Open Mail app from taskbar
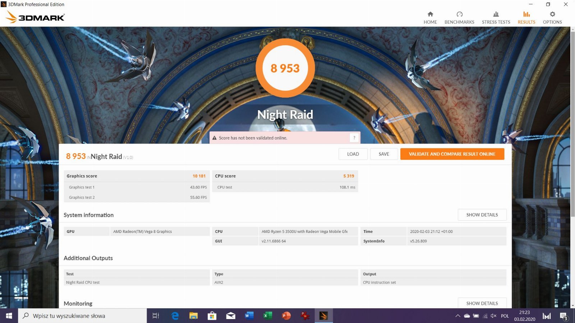 coord(231,316)
